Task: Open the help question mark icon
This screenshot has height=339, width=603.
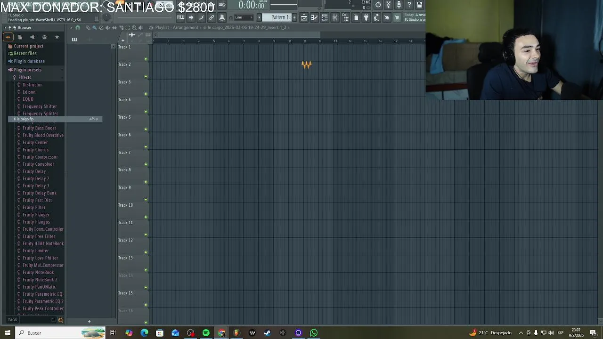Action: (x=409, y=5)
